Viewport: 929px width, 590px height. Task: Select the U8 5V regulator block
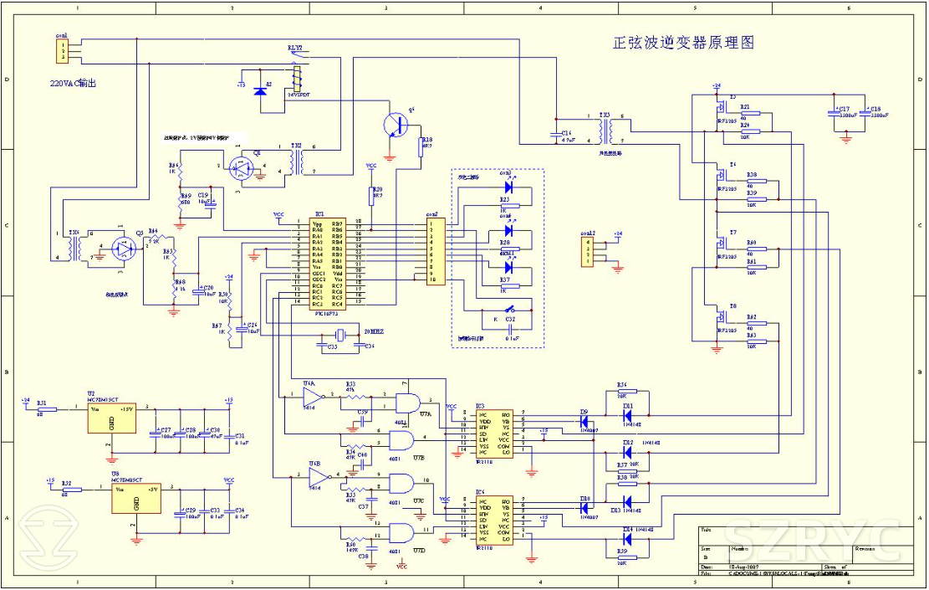(135, 497)
